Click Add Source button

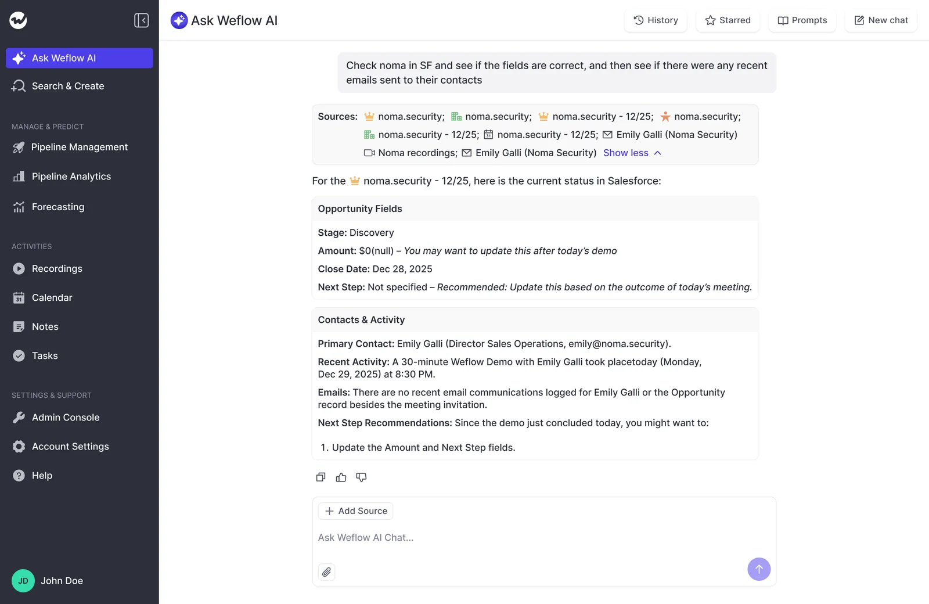point(355,511)
